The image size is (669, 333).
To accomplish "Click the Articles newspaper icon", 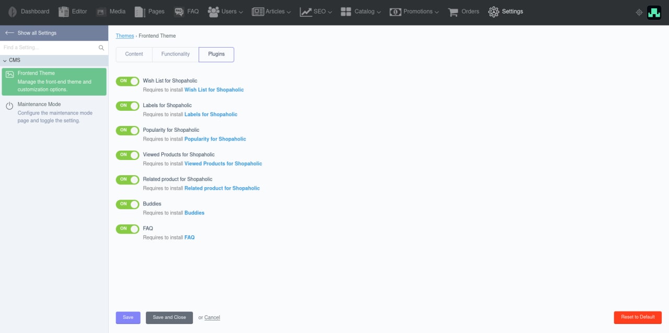I will tap(258, 12).
